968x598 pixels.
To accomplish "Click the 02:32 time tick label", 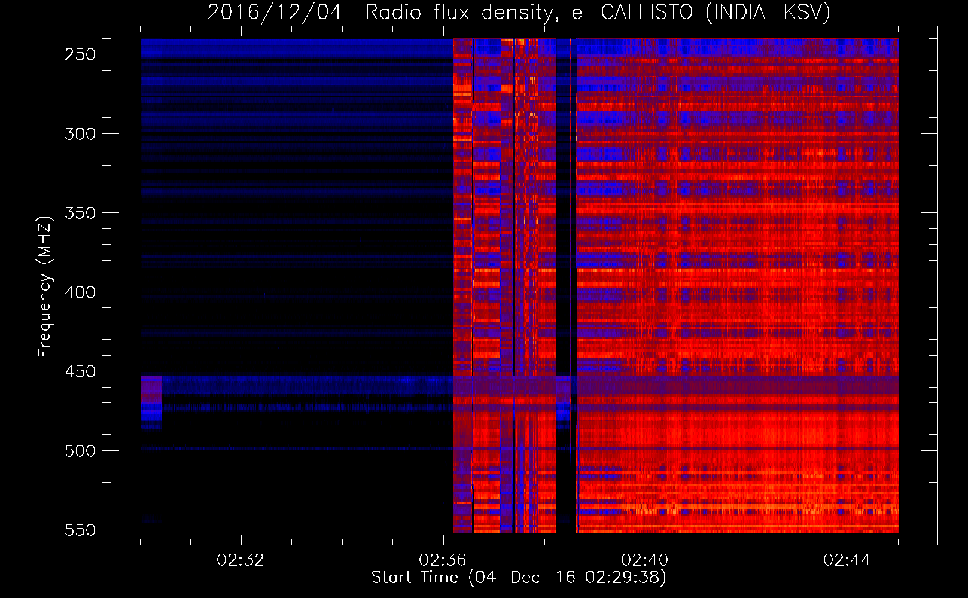I will 241,560.
